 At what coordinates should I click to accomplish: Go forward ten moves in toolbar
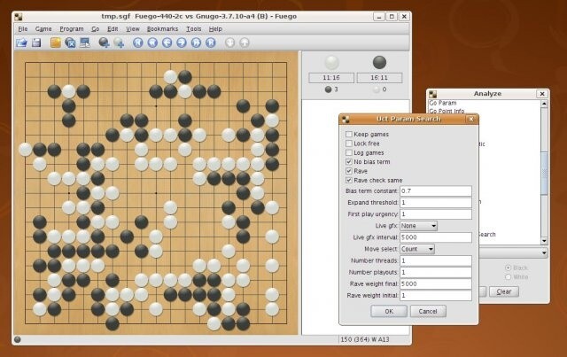pos(196,43)
